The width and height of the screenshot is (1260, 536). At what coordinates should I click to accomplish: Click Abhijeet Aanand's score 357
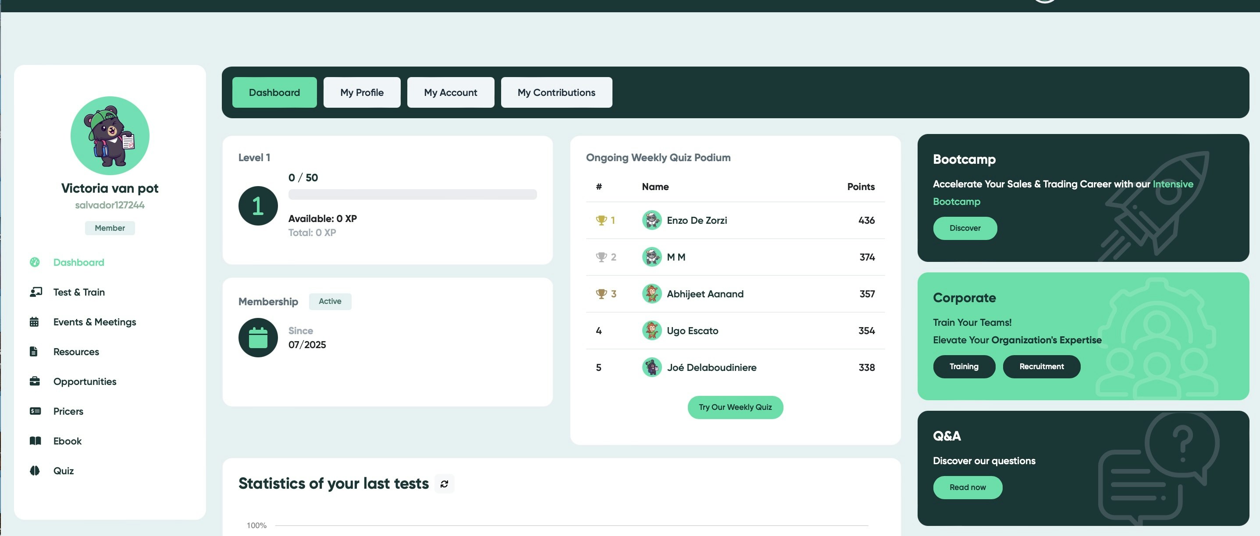(867, 294)
